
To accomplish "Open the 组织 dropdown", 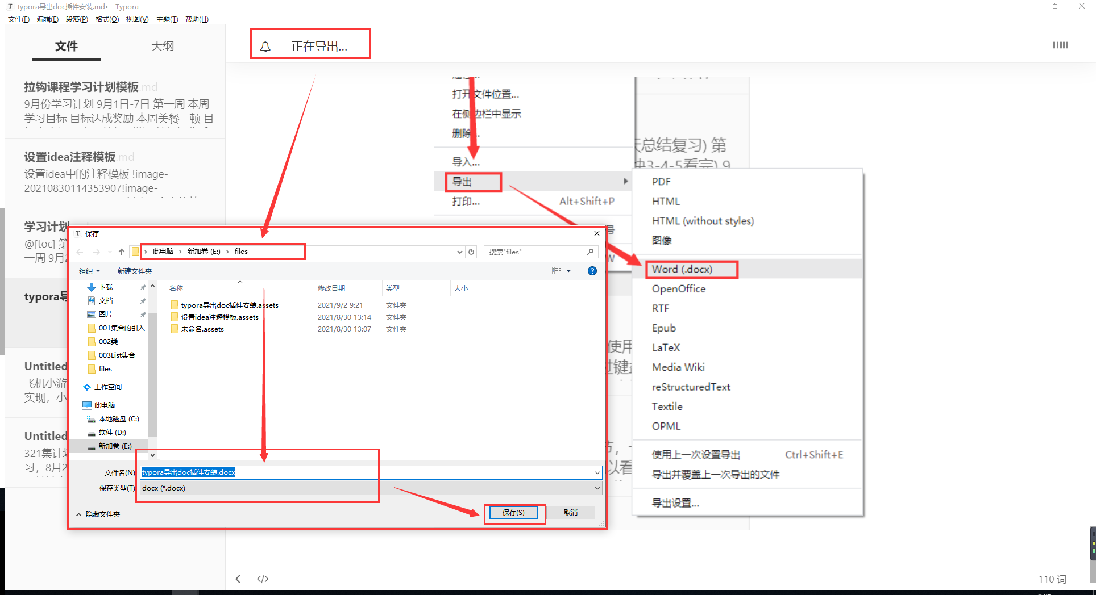I will (x=89, y=271).
